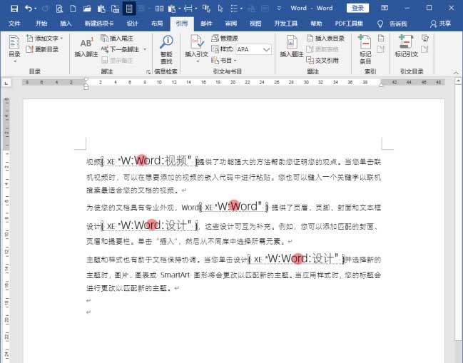Switch to the 开发工具 (Developer) tab
Viewport: 463px width, 363px height.
(x=285, y=24)
